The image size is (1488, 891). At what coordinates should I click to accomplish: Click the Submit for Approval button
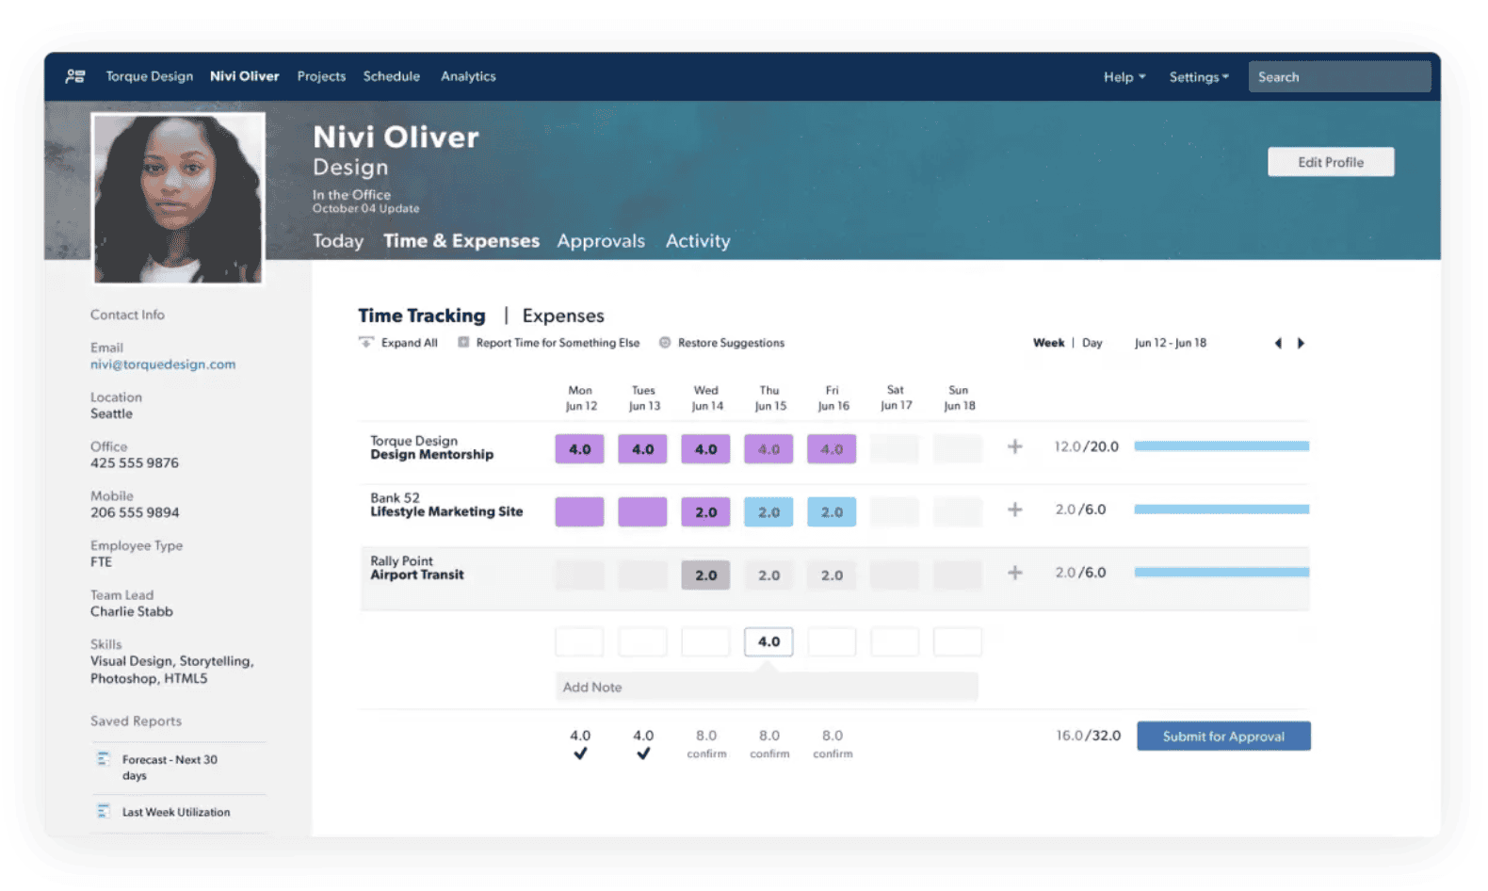coord(1222,737)
